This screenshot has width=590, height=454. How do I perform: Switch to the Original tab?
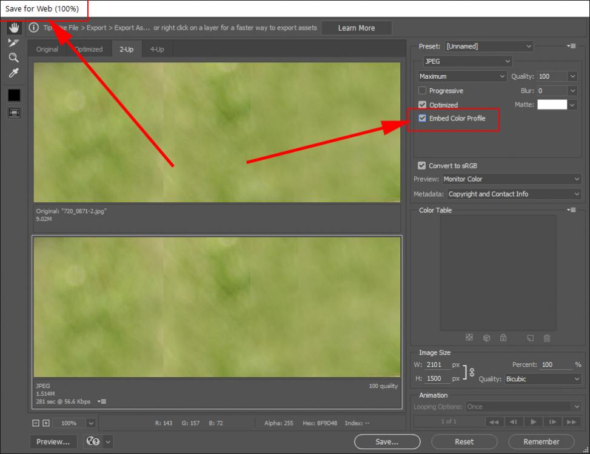pyautogui.click(x=47, y=50)
